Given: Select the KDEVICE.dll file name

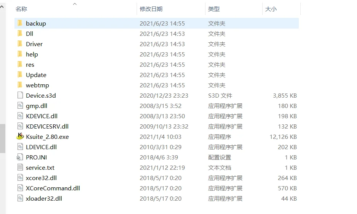Looking at the screenshot, I should coord(41,116).
